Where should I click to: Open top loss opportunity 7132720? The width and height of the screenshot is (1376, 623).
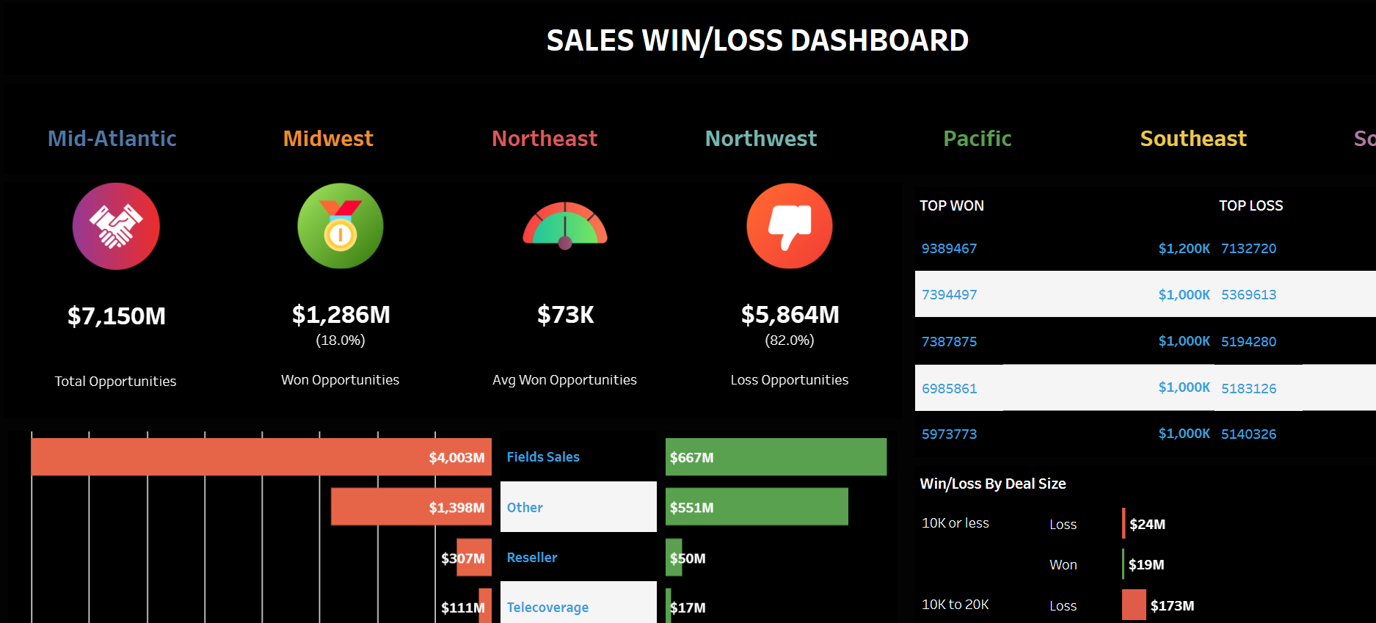pos(1248,249)
